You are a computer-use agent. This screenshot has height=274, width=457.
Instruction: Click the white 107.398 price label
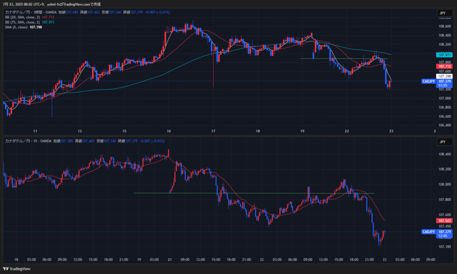coord(445,76)
